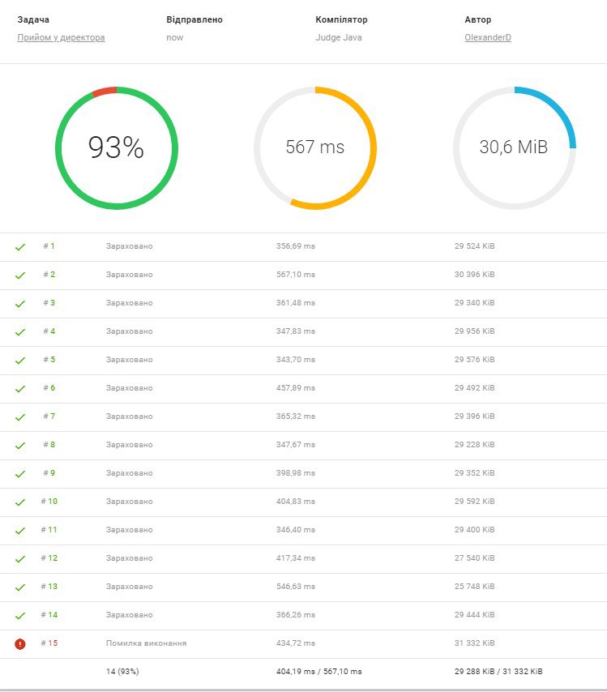607x692 pixels.
Task: Click the time value 434,72 ms
Action: (x=296, y=643)
